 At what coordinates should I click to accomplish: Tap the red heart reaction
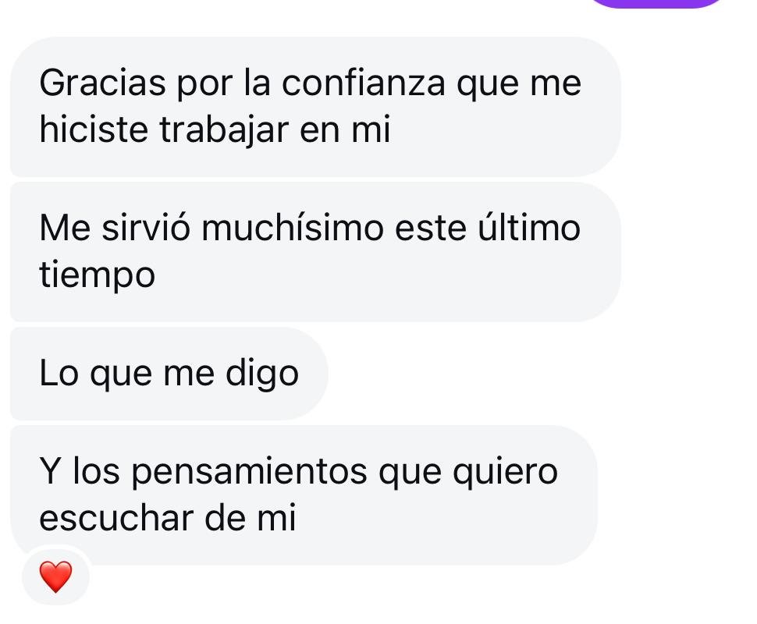click(55, 576)
